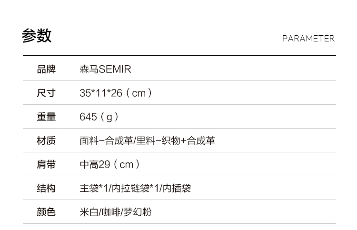
Task: Select the 材质 row label
Action: point(46,141)
